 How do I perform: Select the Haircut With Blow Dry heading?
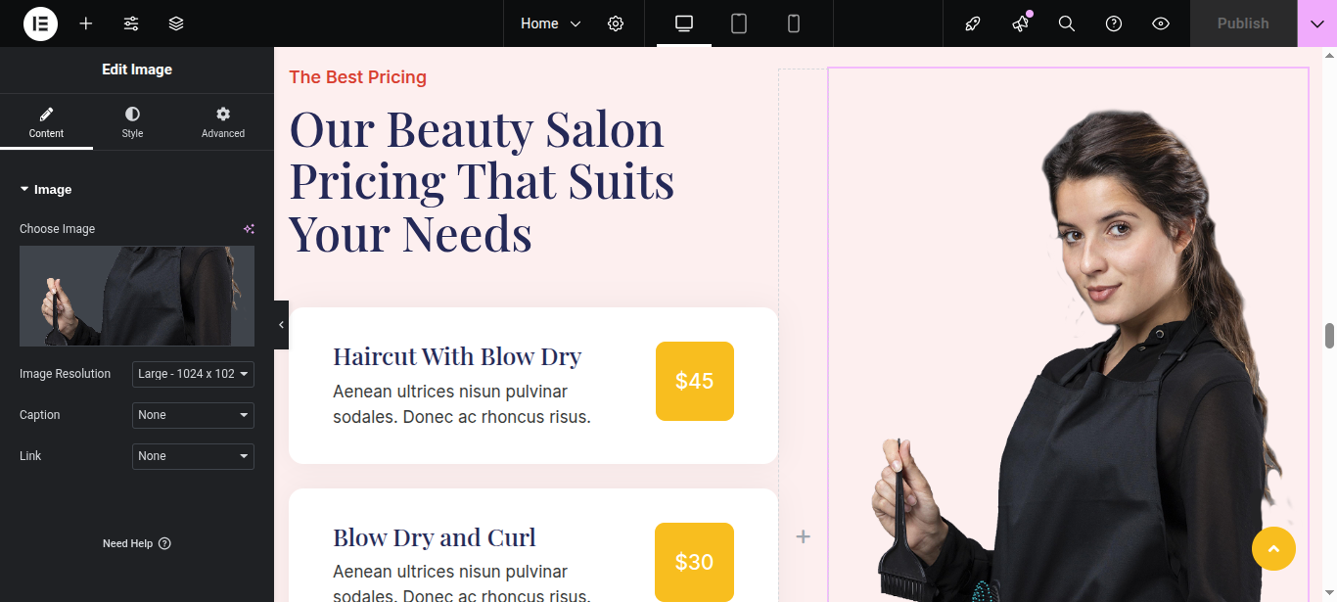pyautogui.click(x=457, y=356)
